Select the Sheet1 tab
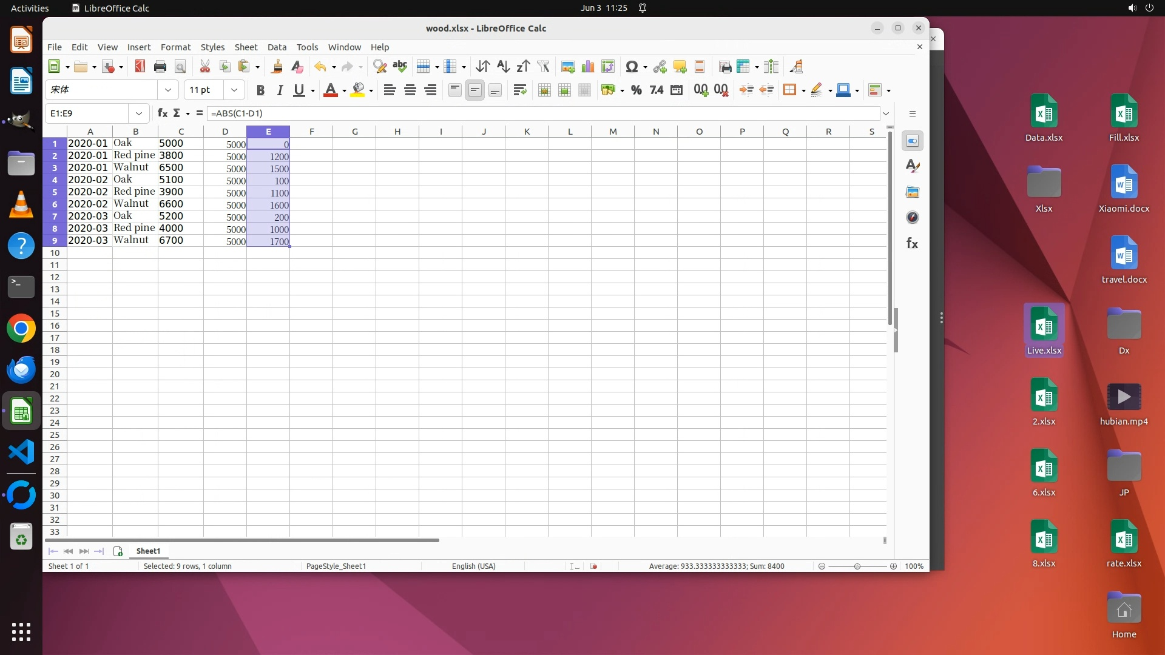1165x655 pixels. (148, 551)
